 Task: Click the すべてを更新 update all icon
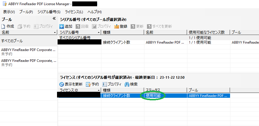point(149,27)
